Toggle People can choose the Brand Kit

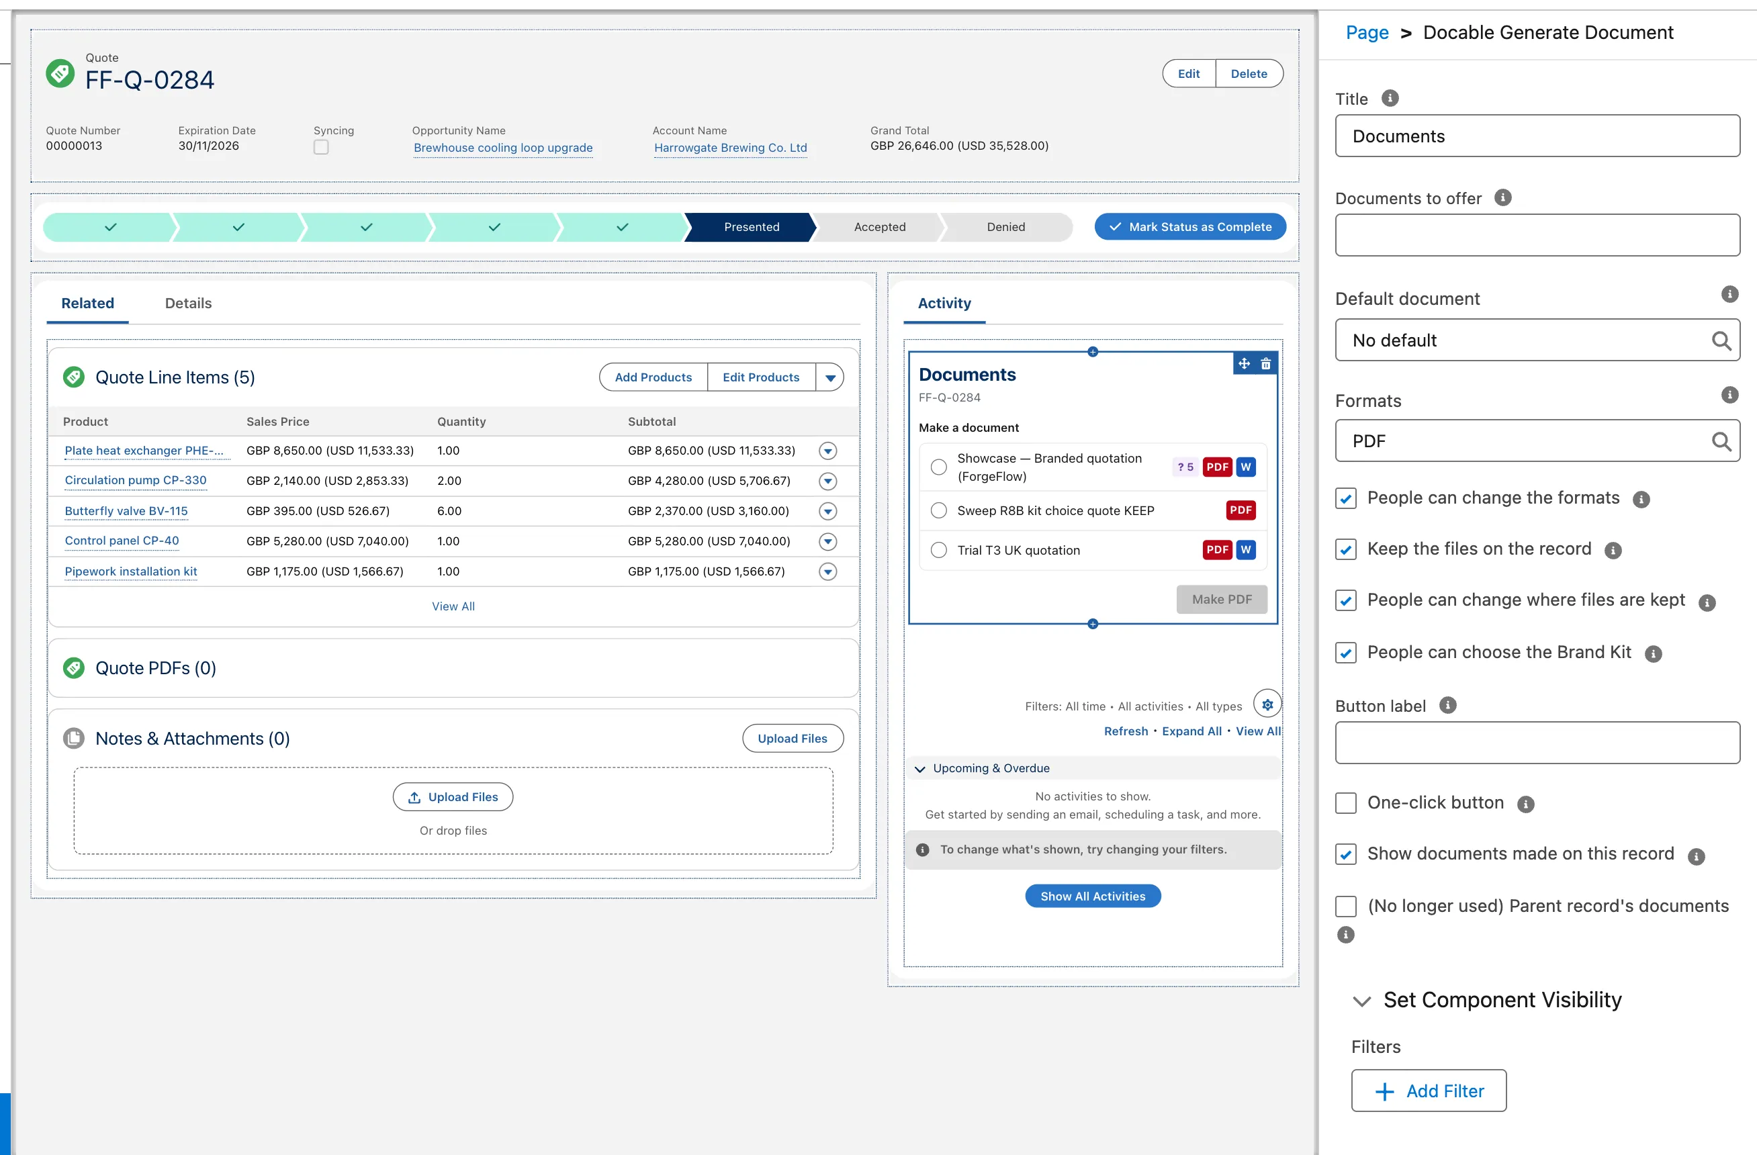click(1345, 653)
